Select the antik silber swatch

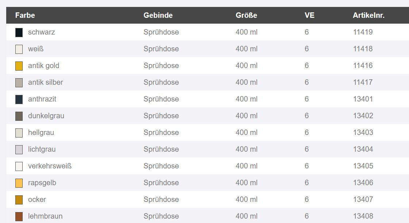click(x=19, y=83)
